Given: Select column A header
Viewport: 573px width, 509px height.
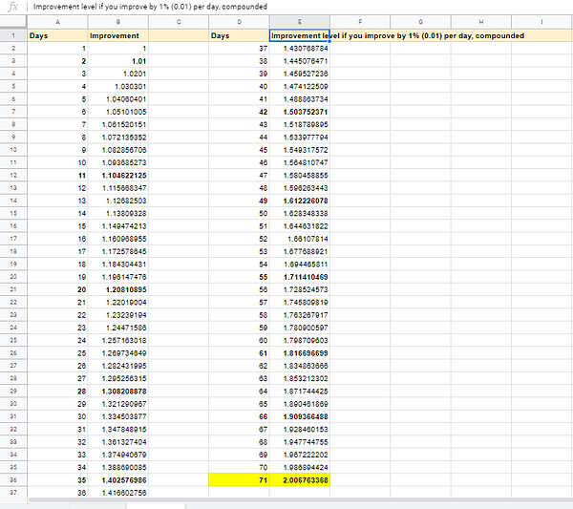Looking at the screenshot, I should pyautogui.click(x=57, y=22).
